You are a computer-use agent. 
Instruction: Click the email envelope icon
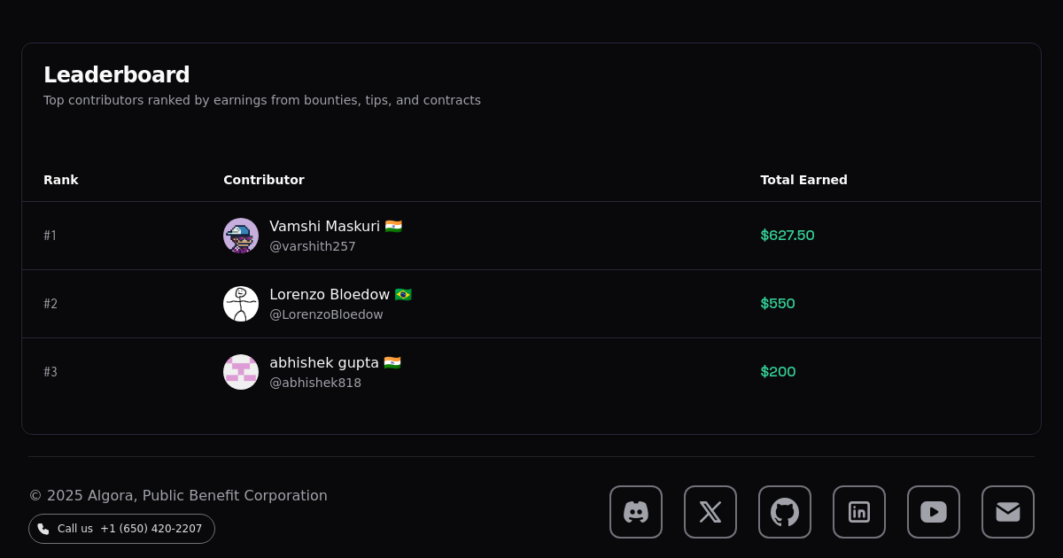point(1007,512)
